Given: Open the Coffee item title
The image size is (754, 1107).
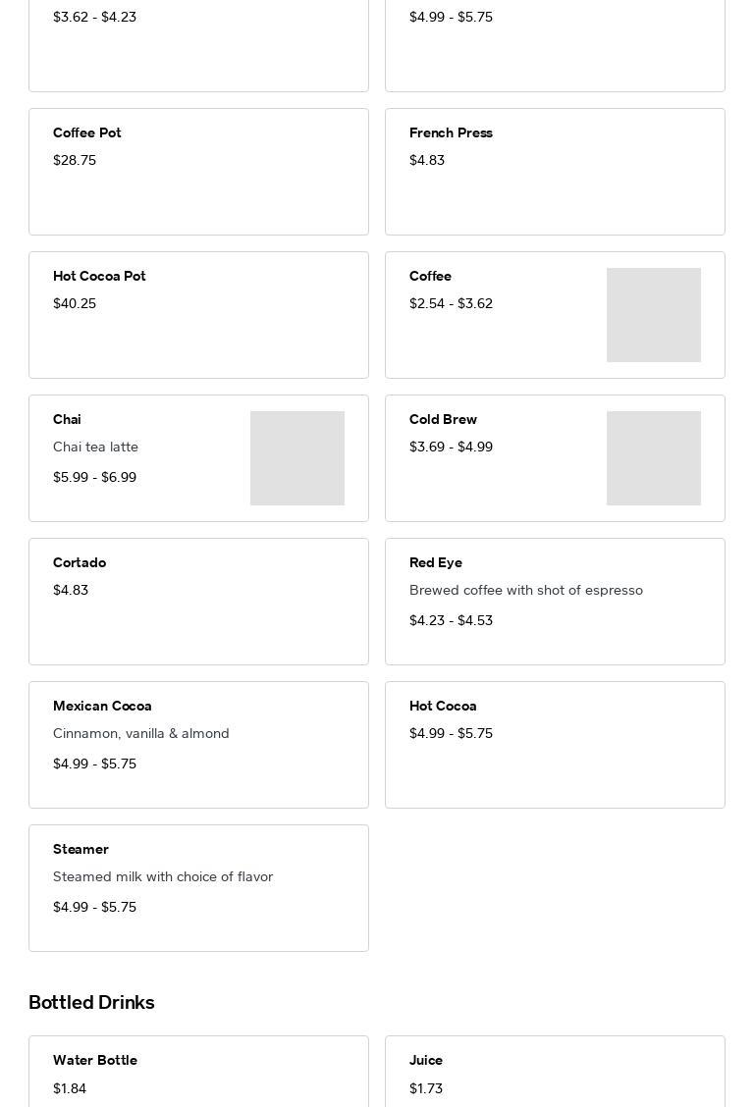Looking at the screenshot, I should (430, 276).
